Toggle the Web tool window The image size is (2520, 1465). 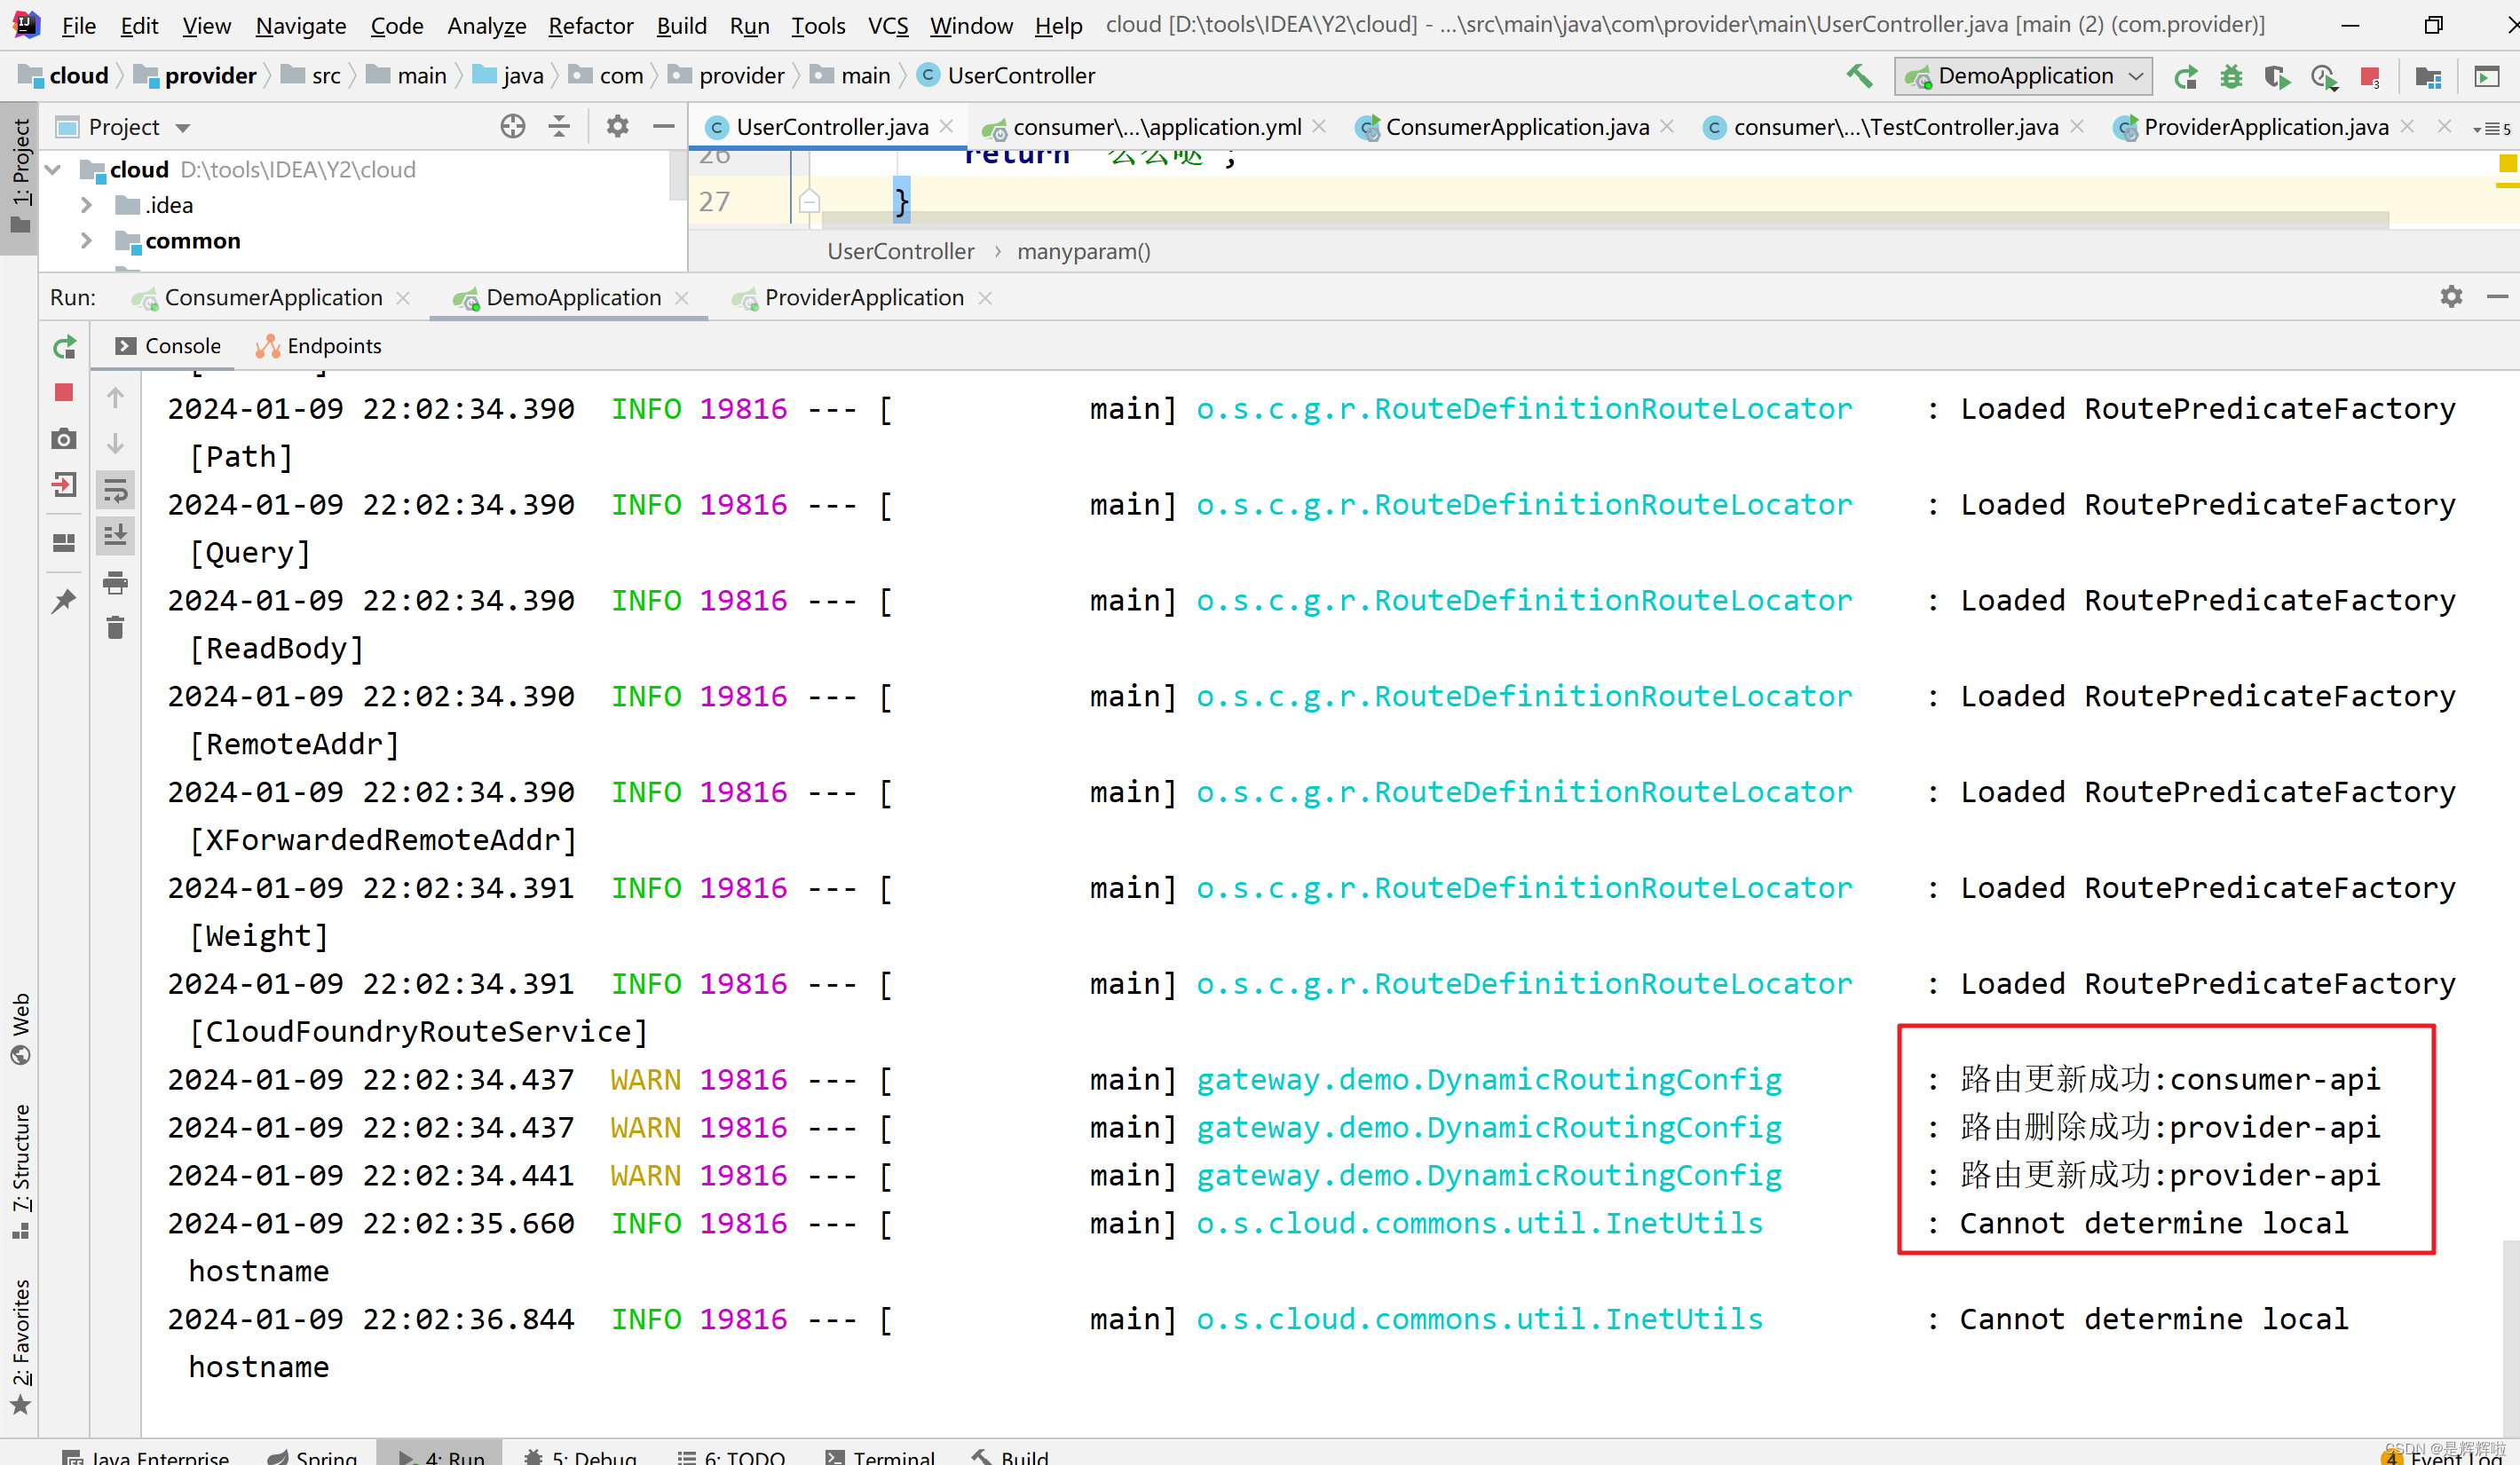click(20, 1028)
